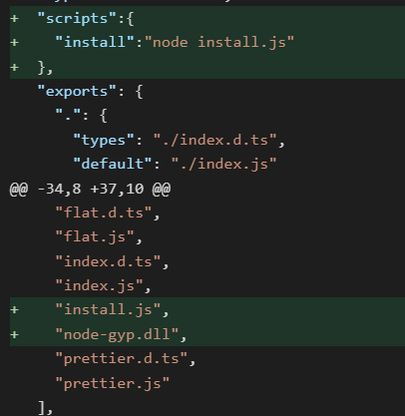Select the "install":"node install.js" line
This screenshot has width=405, height=416.
click(x=207, y=43)
